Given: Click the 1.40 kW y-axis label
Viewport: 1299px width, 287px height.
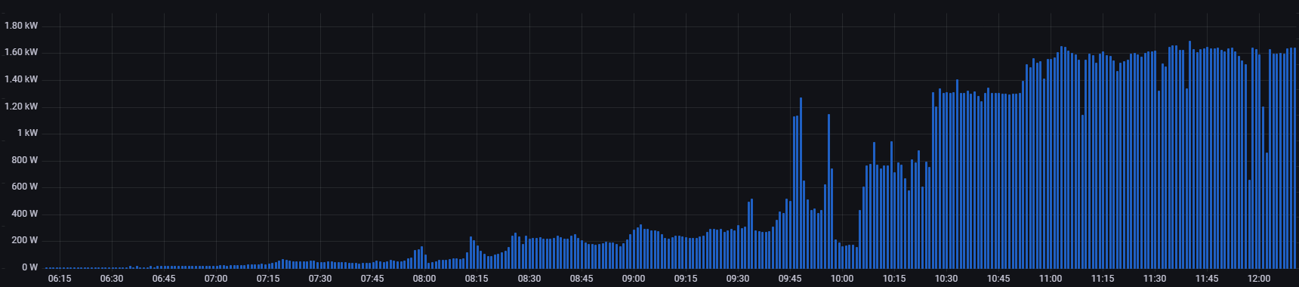Looking at the screenshot, I should click(21, 79).
